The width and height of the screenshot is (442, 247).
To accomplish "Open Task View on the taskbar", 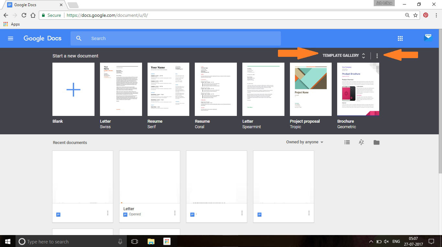I will pos(135,241).
